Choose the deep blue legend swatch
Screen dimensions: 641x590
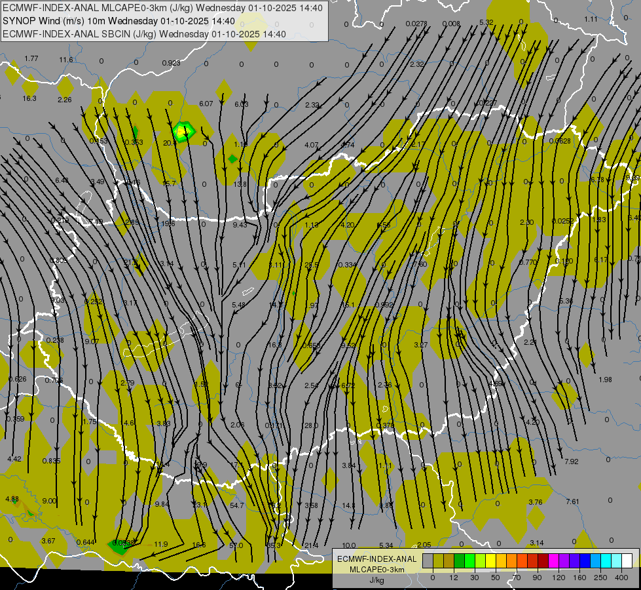[x=585, y=560]
